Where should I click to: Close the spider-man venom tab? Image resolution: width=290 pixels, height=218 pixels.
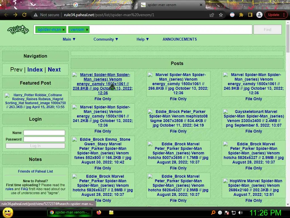[x=201, y=5]
